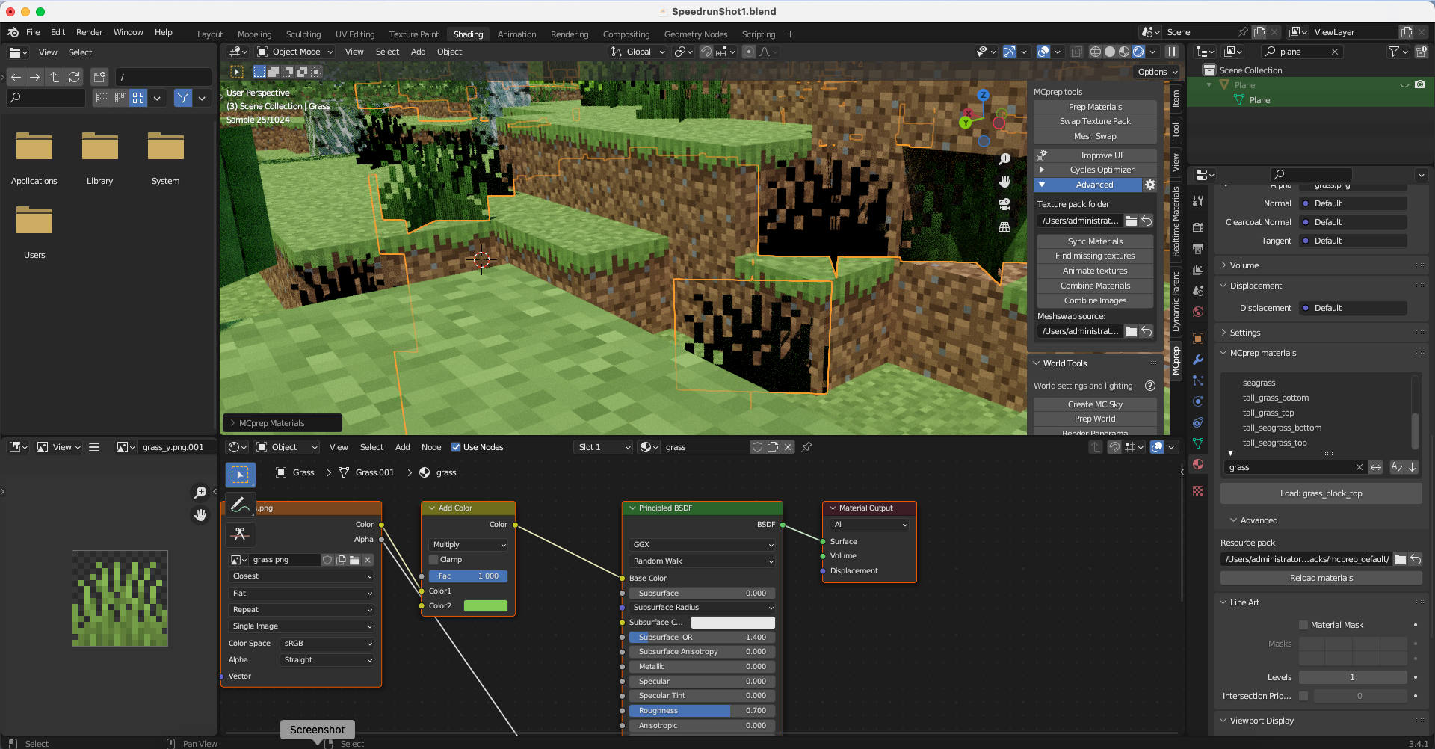
Task: Open the Render menu
Action: [x=90, y=32]
